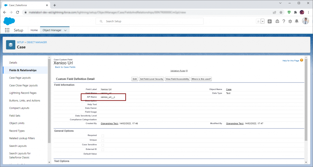Open the App Launcher grid icon
This screenshot has width=313, height=167.
pos(7,30)
